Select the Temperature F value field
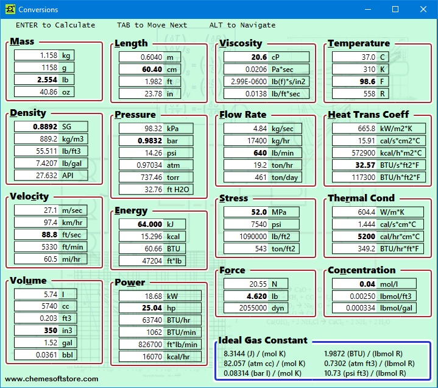This screenshot has height=388, width=438. click(x=355, y=81)
